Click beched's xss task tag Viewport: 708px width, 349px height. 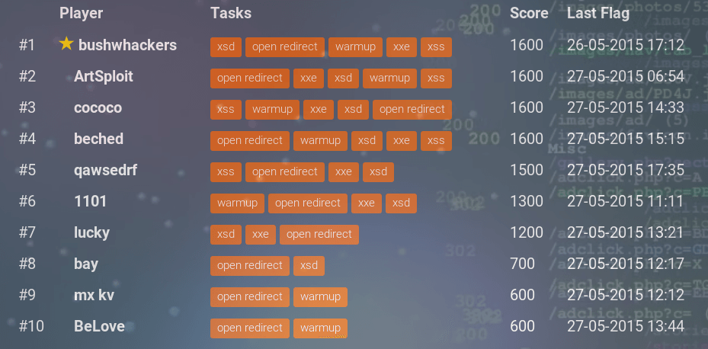436,140
